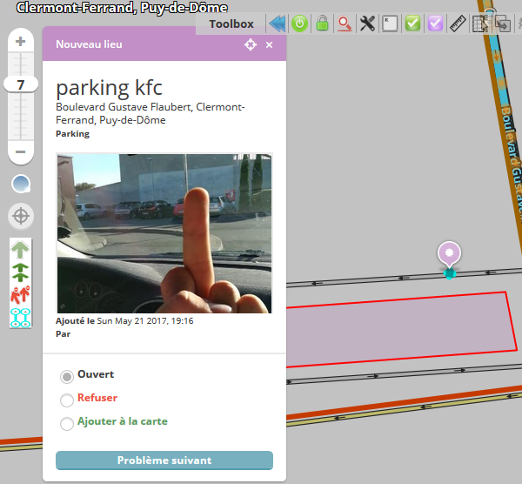Select the ruler measurement tool
Viewport: 522px width, 484px height.
[458, 24]
